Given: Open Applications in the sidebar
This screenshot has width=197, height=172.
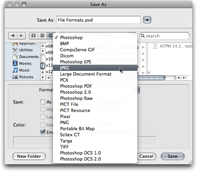Looking at the screenshot, I should point(25,44).
